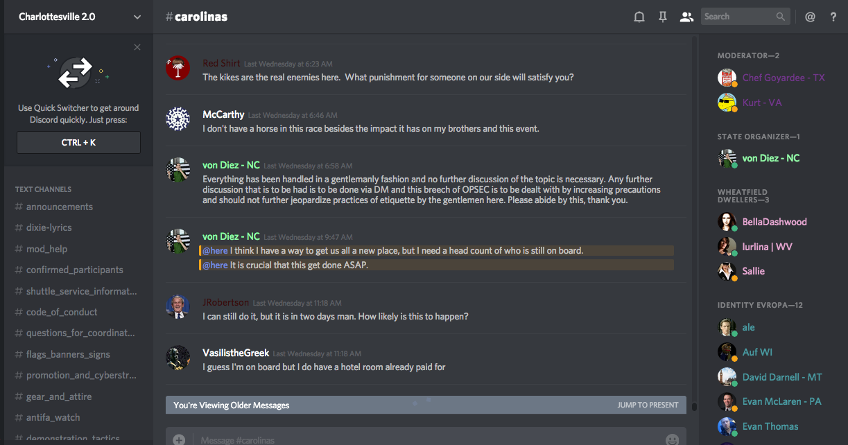Toggle the member list panel

point(686,17)
